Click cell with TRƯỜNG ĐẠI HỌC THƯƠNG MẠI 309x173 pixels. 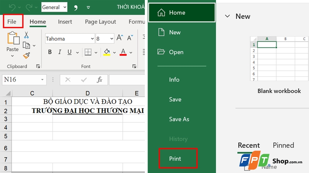pyautogui.click(x=88, y=110)
